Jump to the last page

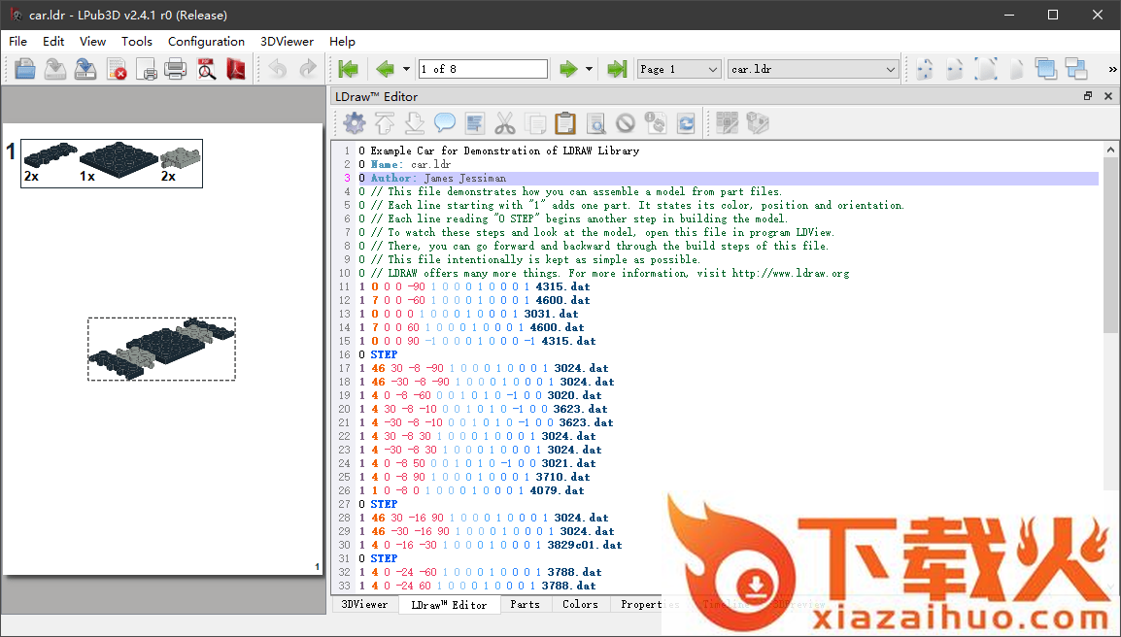tap(616, 69)
